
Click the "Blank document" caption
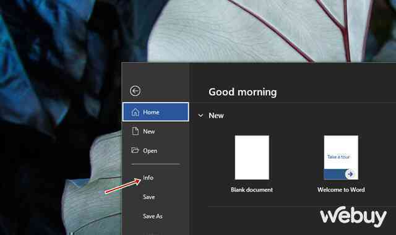(x=252, y=190)
